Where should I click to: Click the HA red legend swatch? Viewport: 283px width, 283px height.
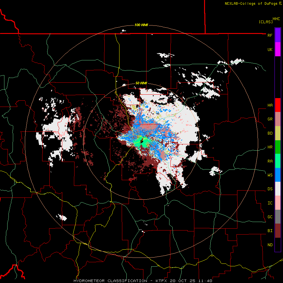click(x=278, y=105)
